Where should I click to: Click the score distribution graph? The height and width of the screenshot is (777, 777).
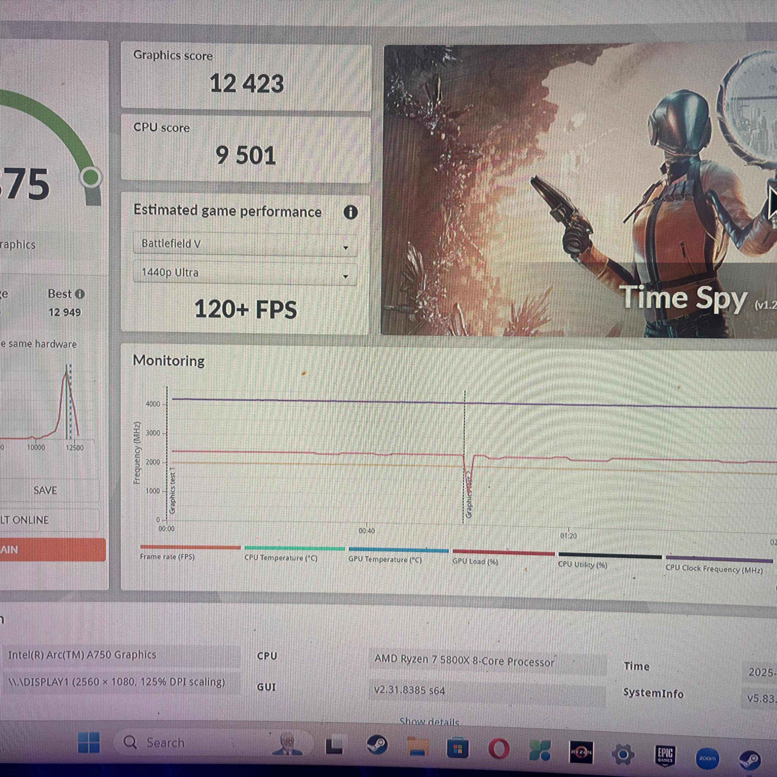tap(47, 402)
